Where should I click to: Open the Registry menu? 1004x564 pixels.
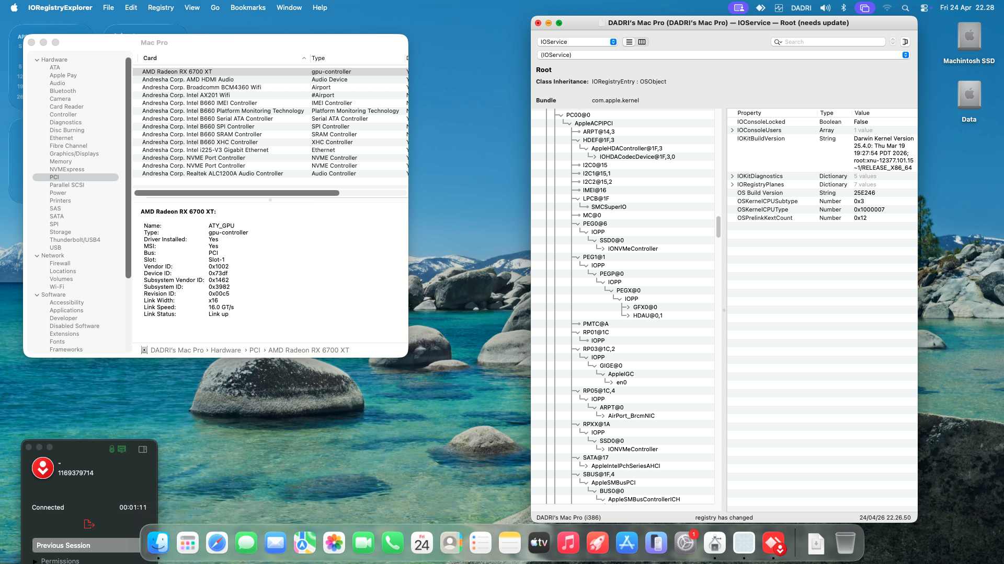tap(161, 8)
